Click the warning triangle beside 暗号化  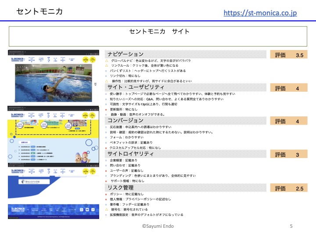106,210
